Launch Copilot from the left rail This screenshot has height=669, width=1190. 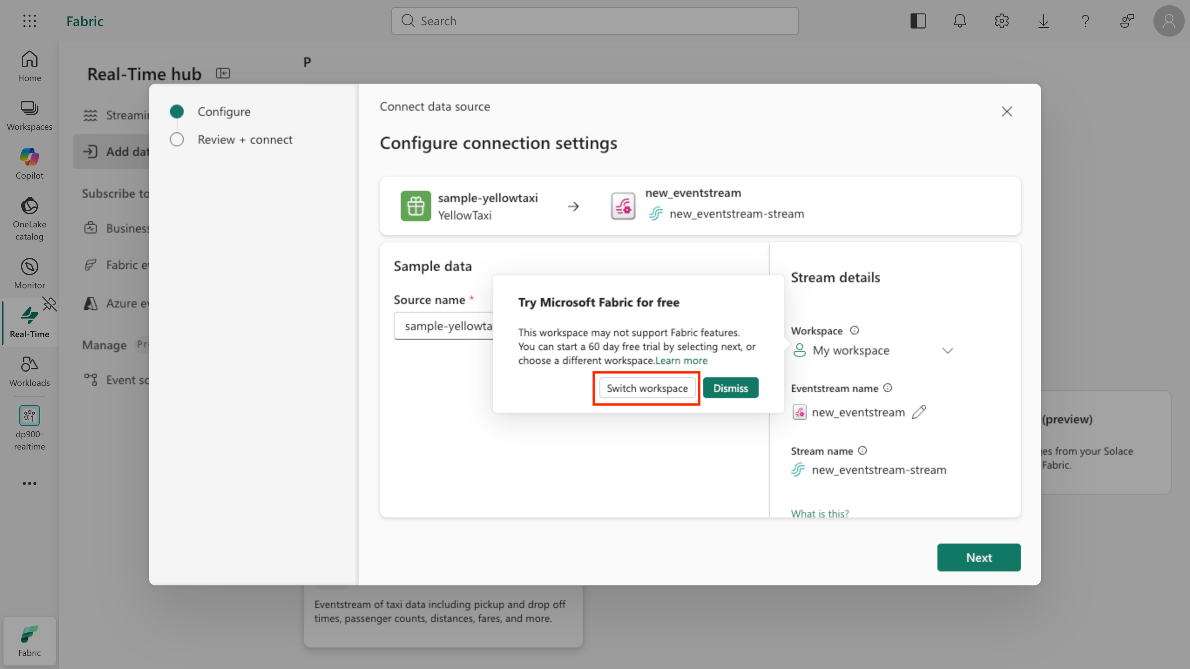pos(29,164)
